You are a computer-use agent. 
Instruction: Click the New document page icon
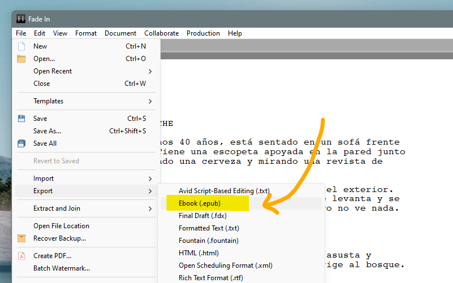click(x=21, y=46)
